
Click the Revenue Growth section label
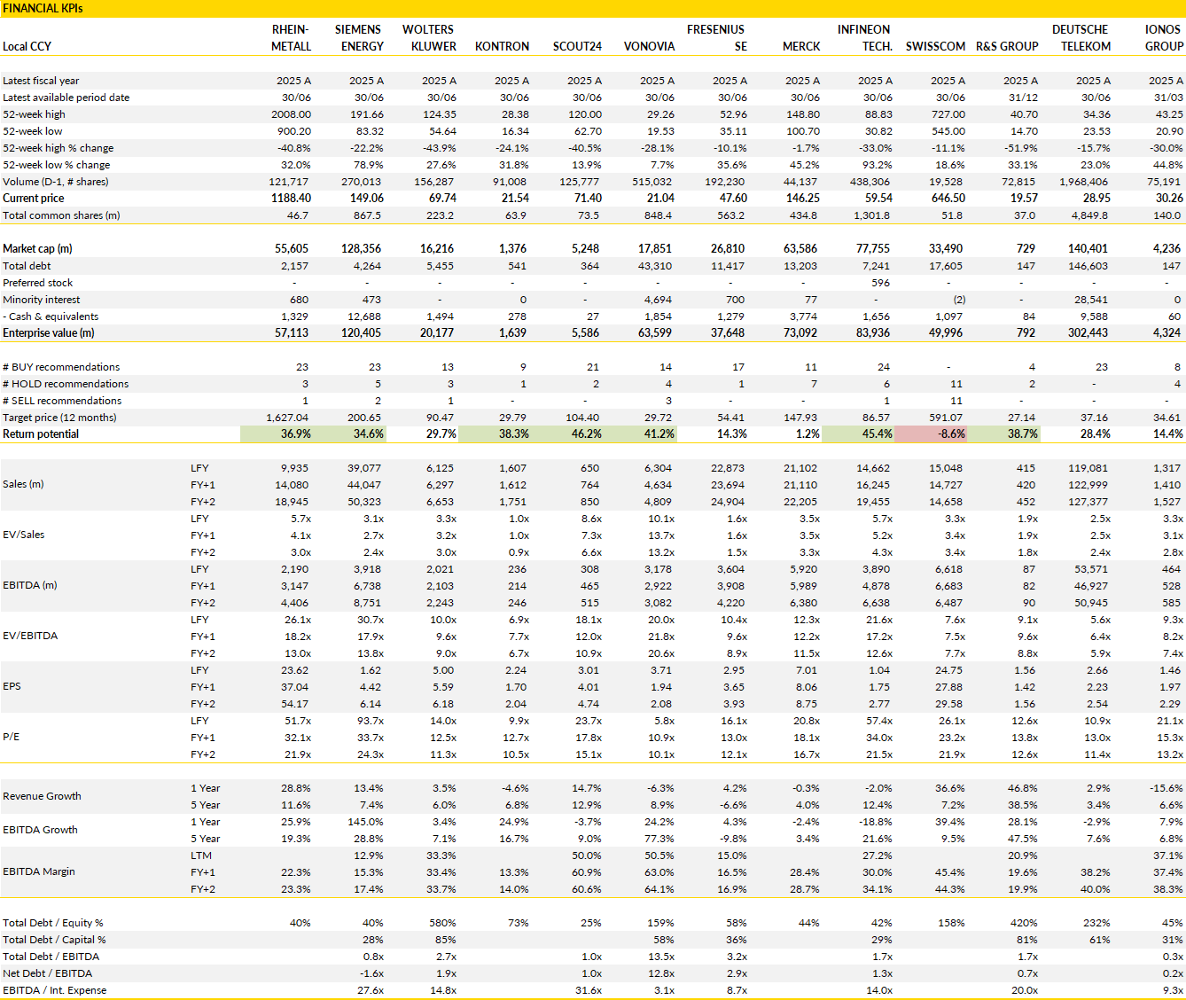[x=42, y=797]
